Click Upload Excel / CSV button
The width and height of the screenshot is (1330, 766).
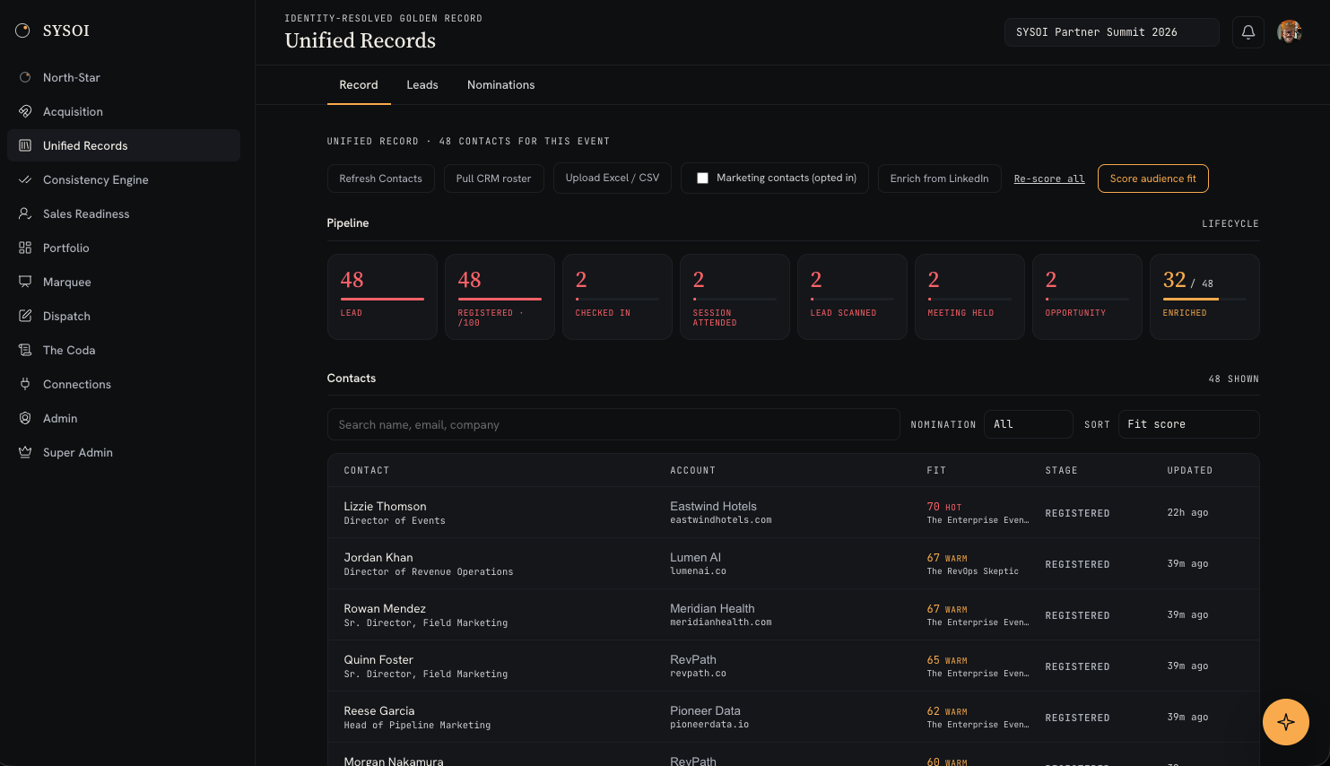point(613,178)
